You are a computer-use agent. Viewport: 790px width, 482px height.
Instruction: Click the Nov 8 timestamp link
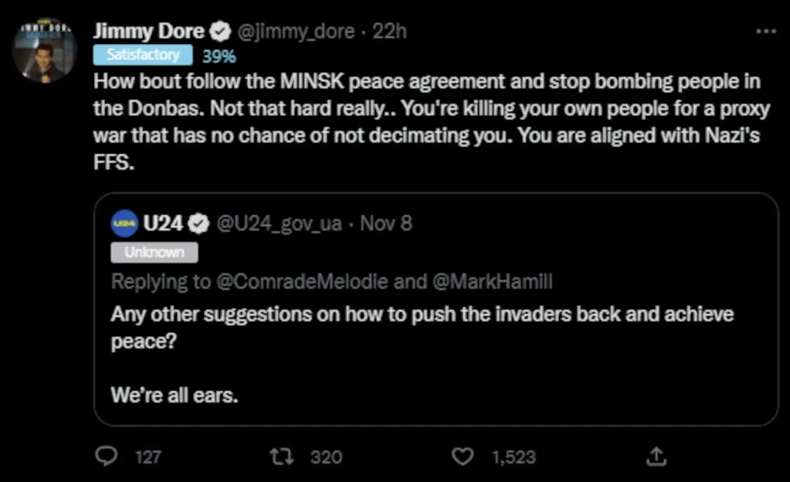click(386, 224)
